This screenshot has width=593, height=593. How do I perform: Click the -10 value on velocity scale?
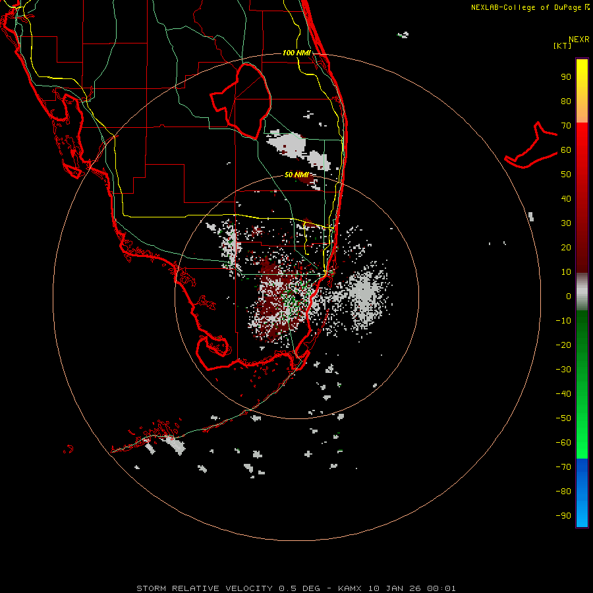[563, 321]
